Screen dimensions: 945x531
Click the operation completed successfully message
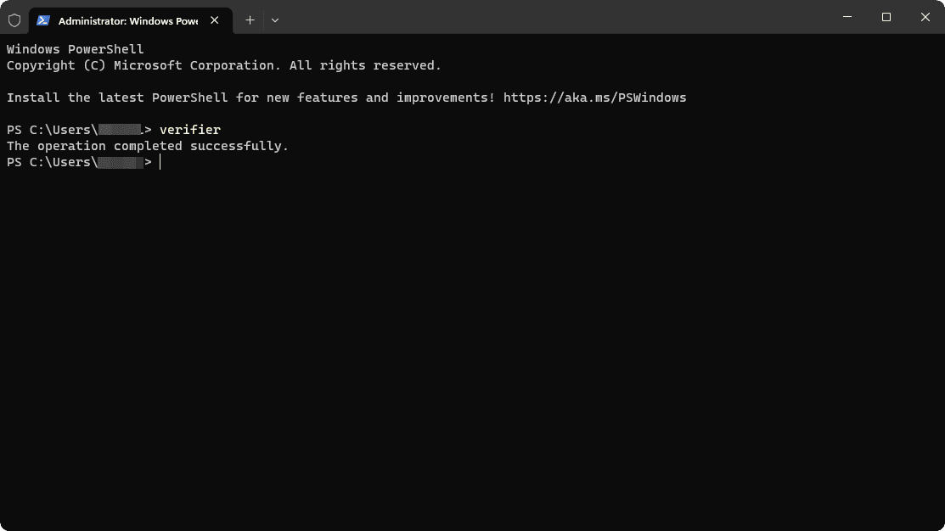click(147, 145)
